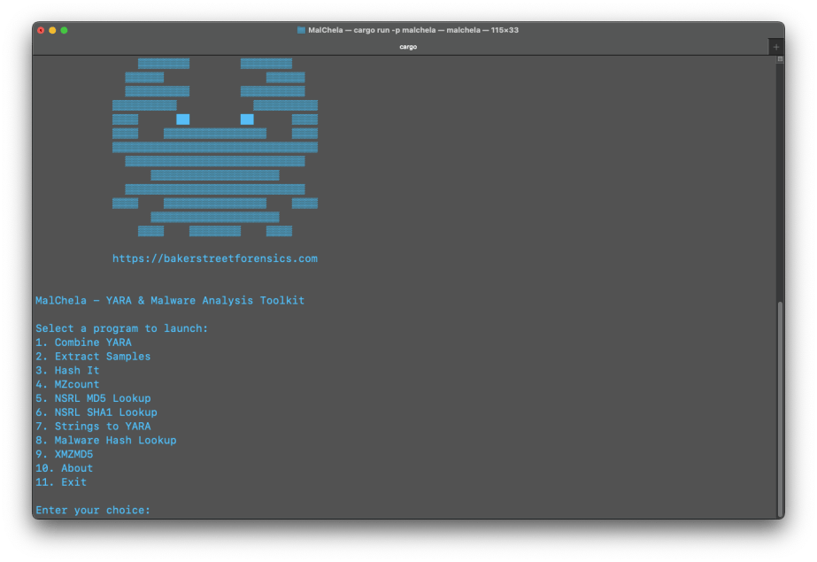Click the 'Enter your choice:' prompt
The image size is (817, 562).
(93, 510)
